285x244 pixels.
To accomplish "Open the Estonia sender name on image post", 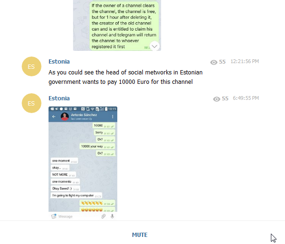I will pyautogui.click(x=59, y=98).
